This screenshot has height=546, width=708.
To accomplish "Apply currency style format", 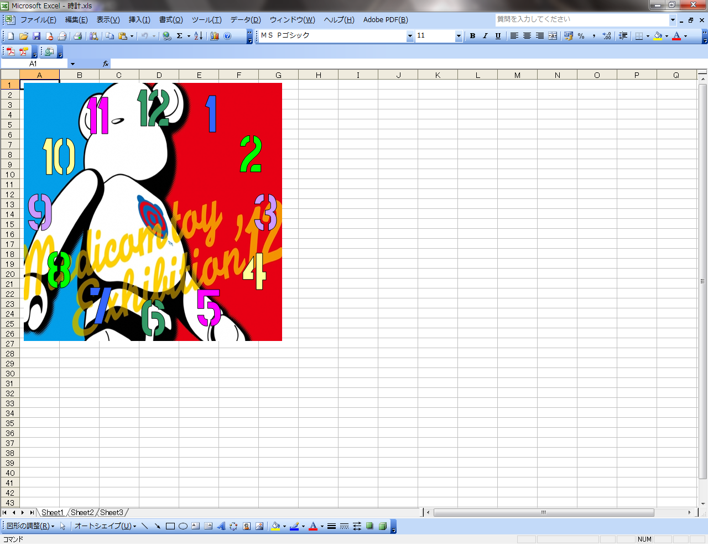I will coord(569,36).
